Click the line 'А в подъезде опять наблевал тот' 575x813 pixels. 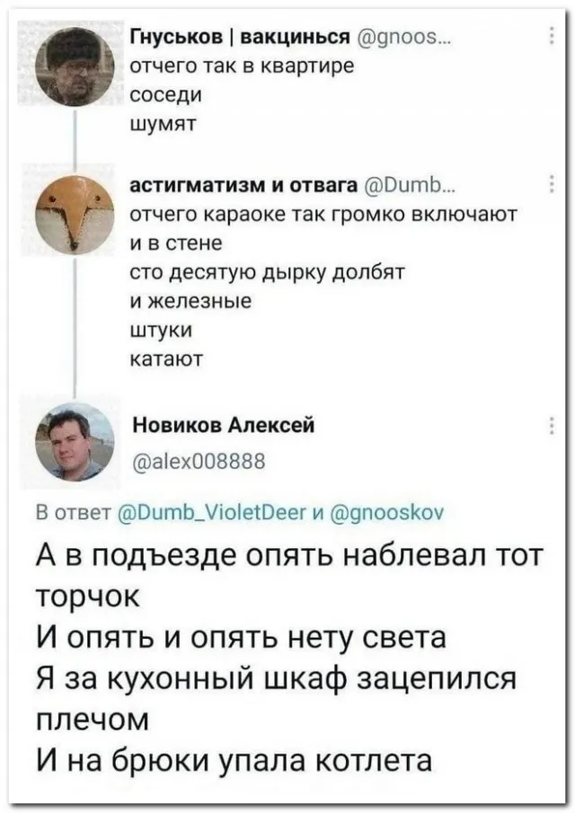288,557
